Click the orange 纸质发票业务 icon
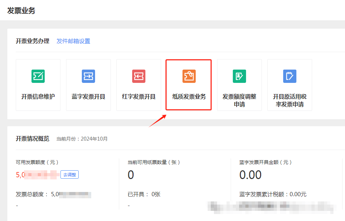The height and width of the screenshot is (221, 345). (189, 76)
